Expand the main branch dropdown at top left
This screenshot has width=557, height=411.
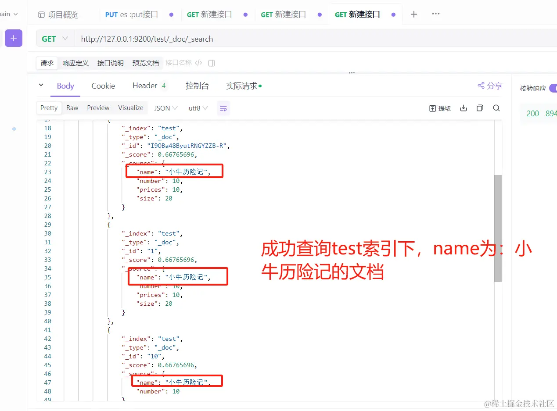click(x=9, y=14)
